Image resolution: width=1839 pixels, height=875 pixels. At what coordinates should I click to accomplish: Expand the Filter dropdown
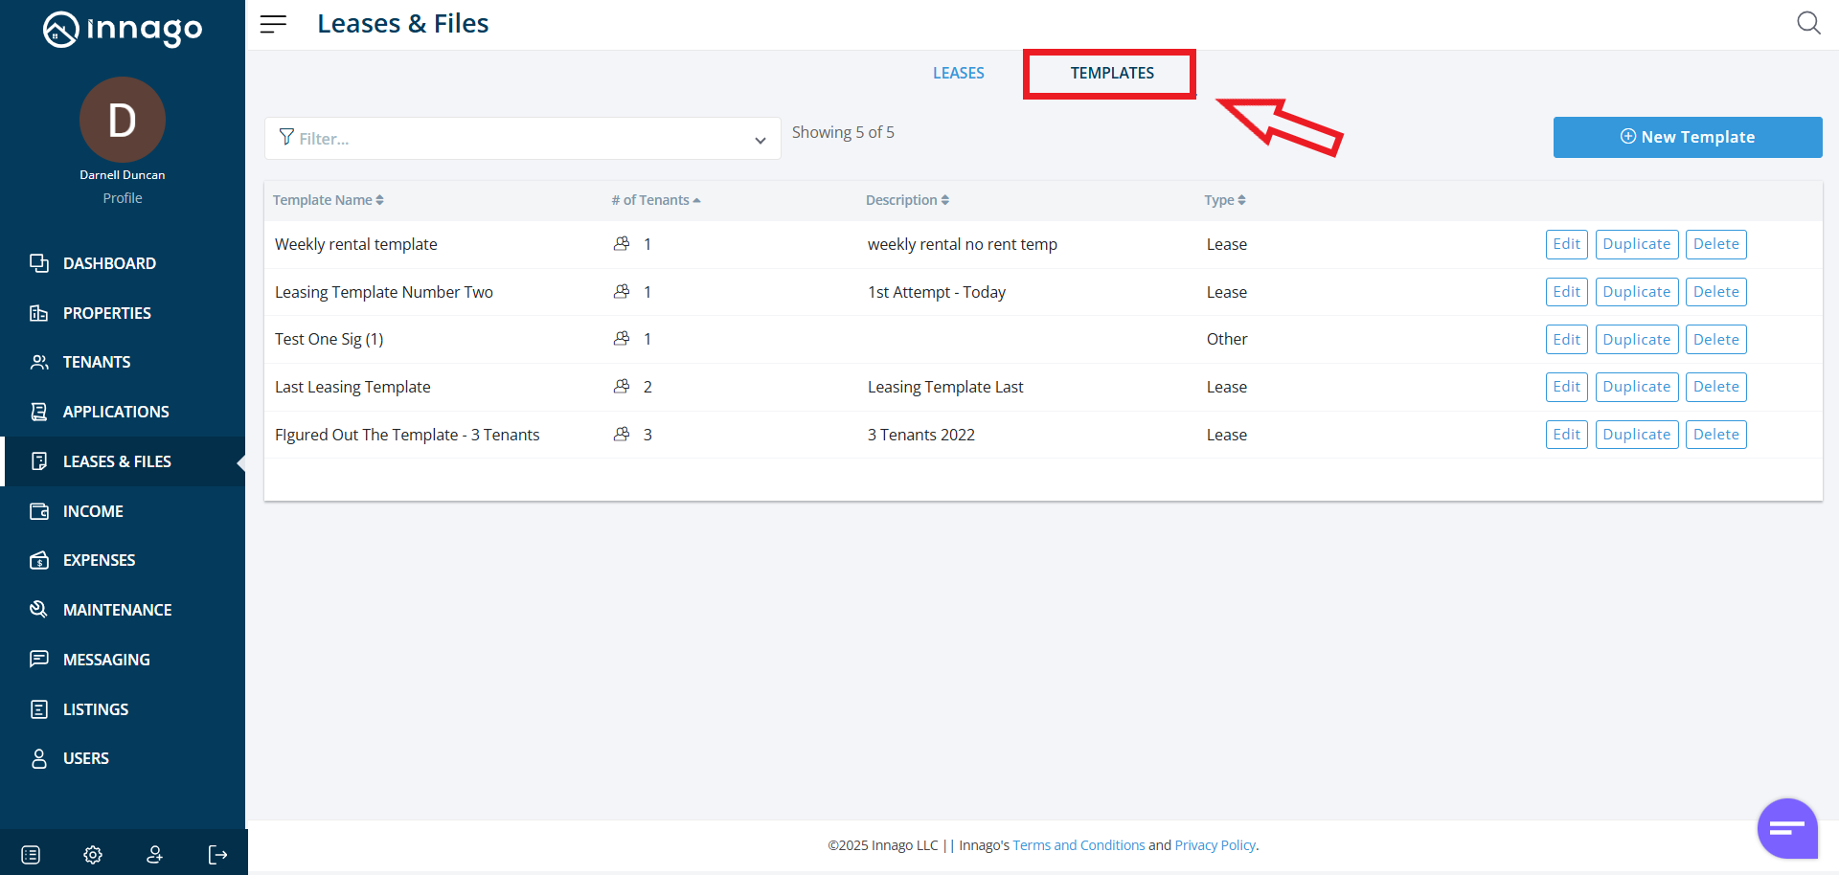760,140
